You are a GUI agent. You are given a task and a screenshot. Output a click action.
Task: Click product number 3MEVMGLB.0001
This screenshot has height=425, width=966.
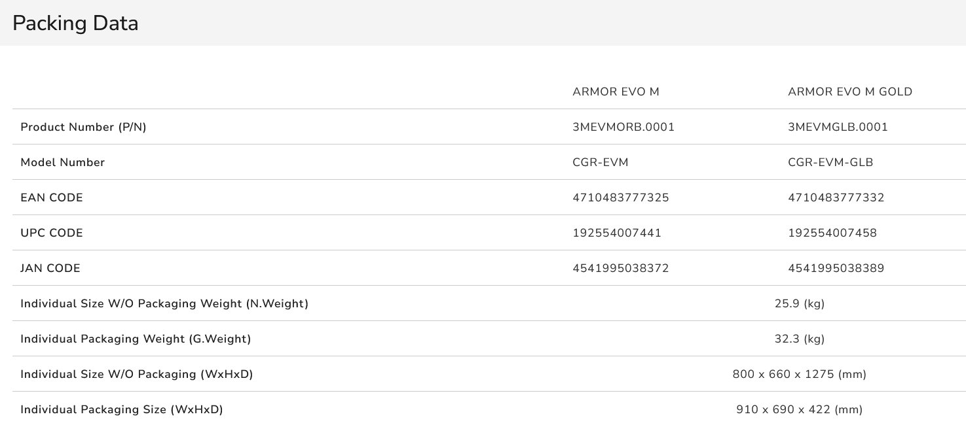tap(838, 127)
